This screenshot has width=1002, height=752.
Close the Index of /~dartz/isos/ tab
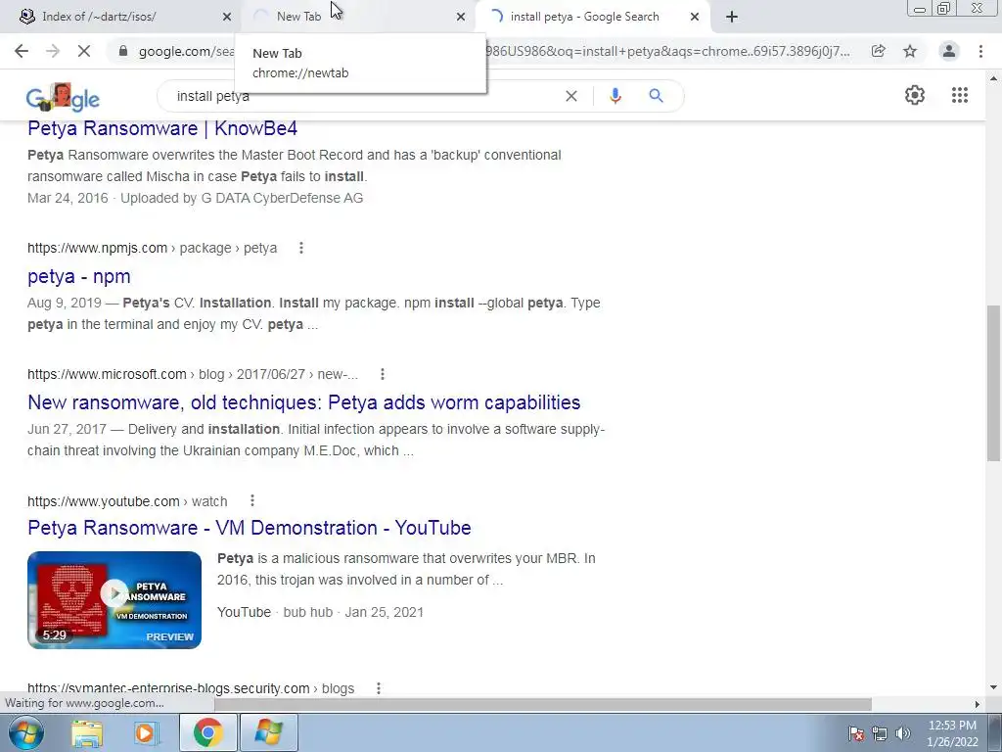(227, 17)
